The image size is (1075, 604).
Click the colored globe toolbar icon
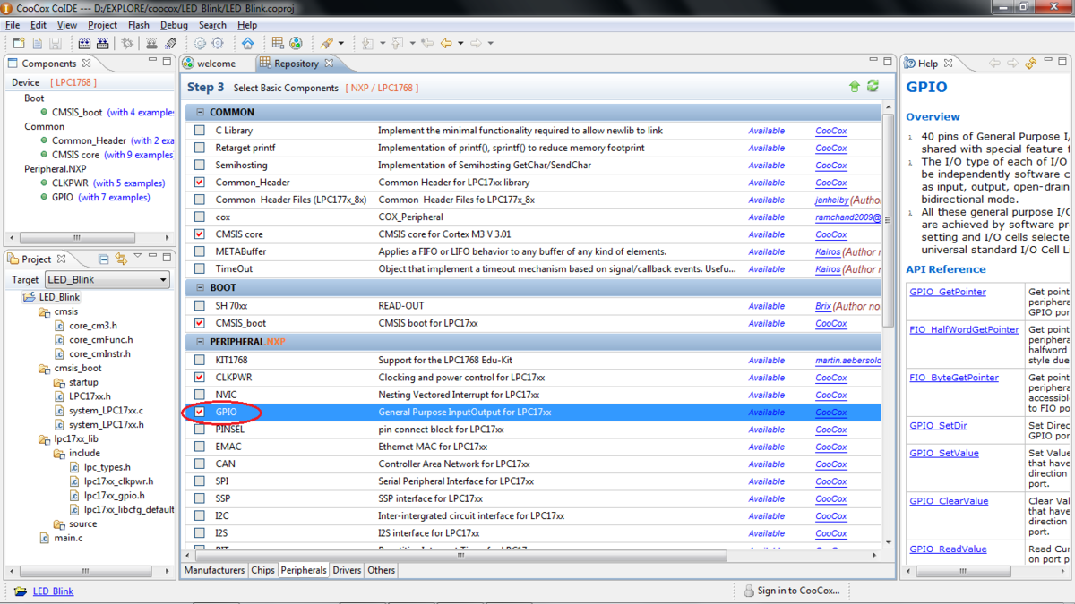pyautogui.click(x=296, y=43)
